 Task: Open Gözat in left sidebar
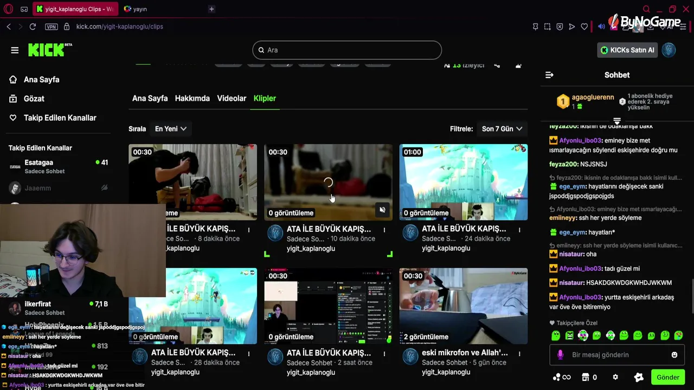[27, 99]
